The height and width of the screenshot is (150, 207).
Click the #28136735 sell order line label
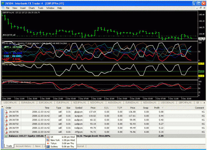[x=9, y=35]
